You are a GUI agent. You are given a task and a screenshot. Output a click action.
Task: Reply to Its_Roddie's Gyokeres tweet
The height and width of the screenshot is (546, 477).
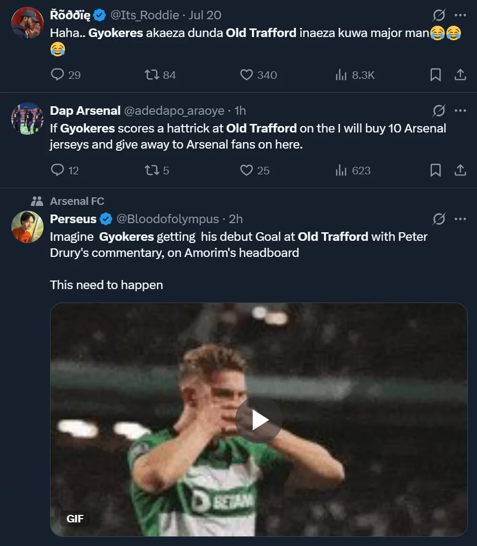(57, 75)
